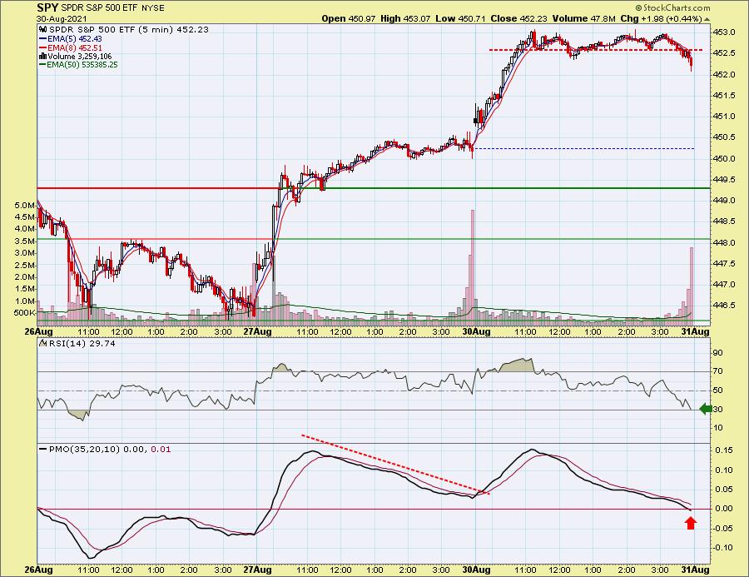Click the High 453.07 value
749x577 pixels.
click(x=405, y=18)
